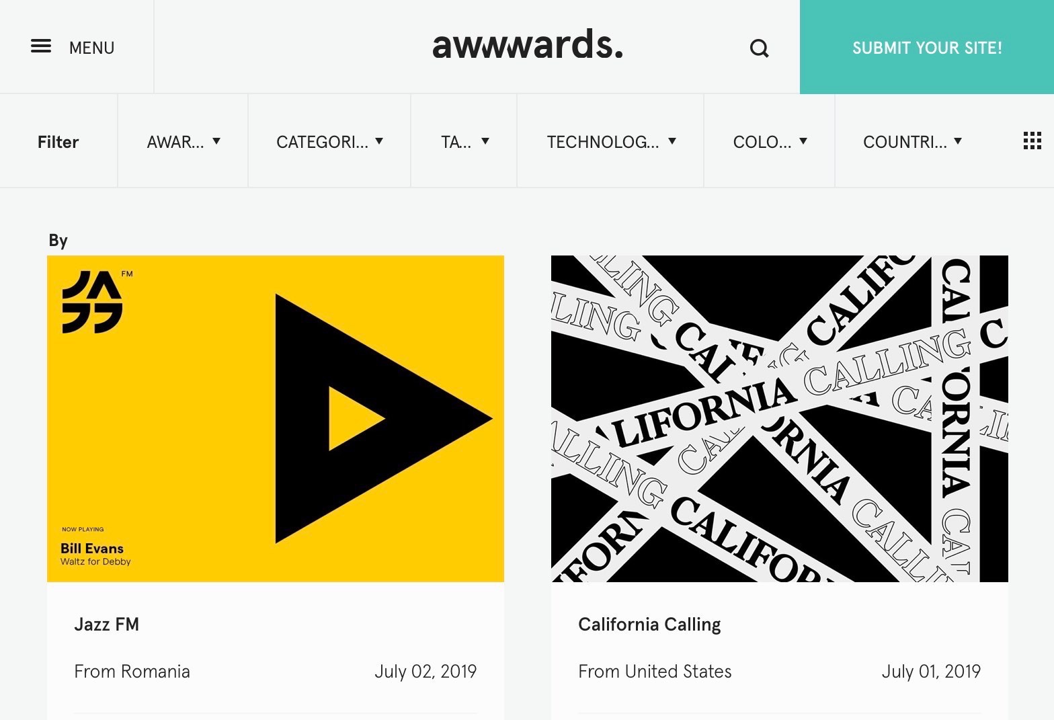Expand the Tags filter dropdown
This screenshot has height=720, width=1054.
click(464, 141)
